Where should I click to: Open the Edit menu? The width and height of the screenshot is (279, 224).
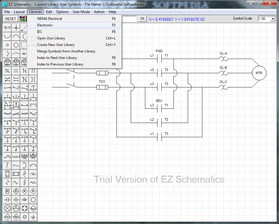pos(49,12)
